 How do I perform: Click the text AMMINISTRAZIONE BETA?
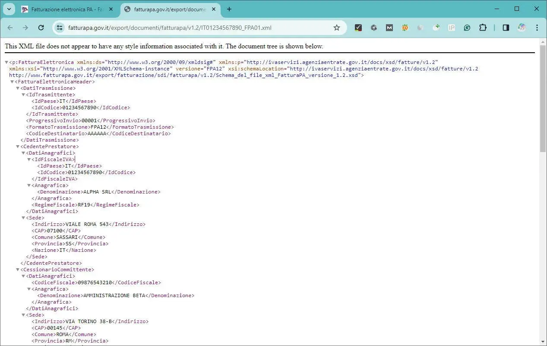click(x=114, y=295)
